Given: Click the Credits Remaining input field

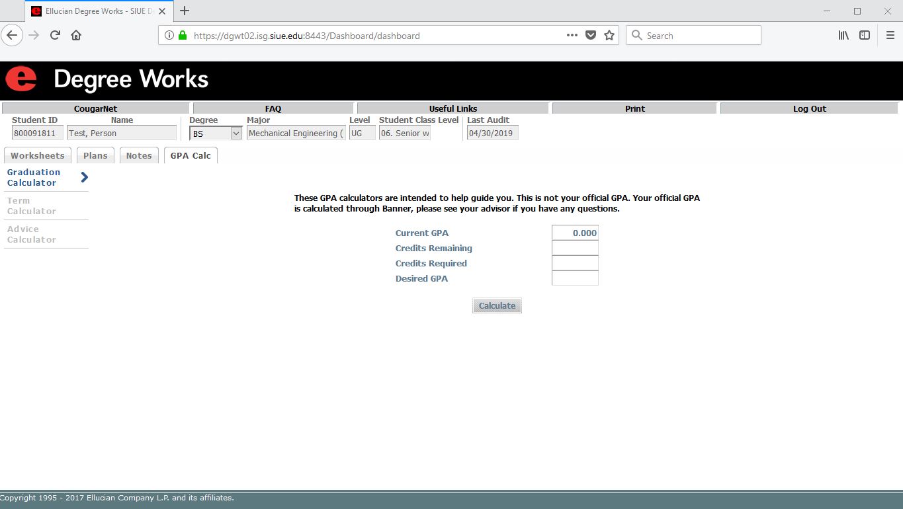Looking at the screenshot, I should (x=575, y=248).
